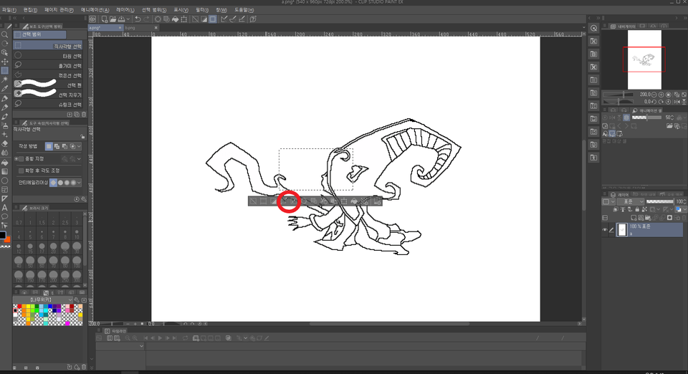Choose 선택 지우기 sub tool
The width and height of the screenshot is (688, 374).
(48, 95)
